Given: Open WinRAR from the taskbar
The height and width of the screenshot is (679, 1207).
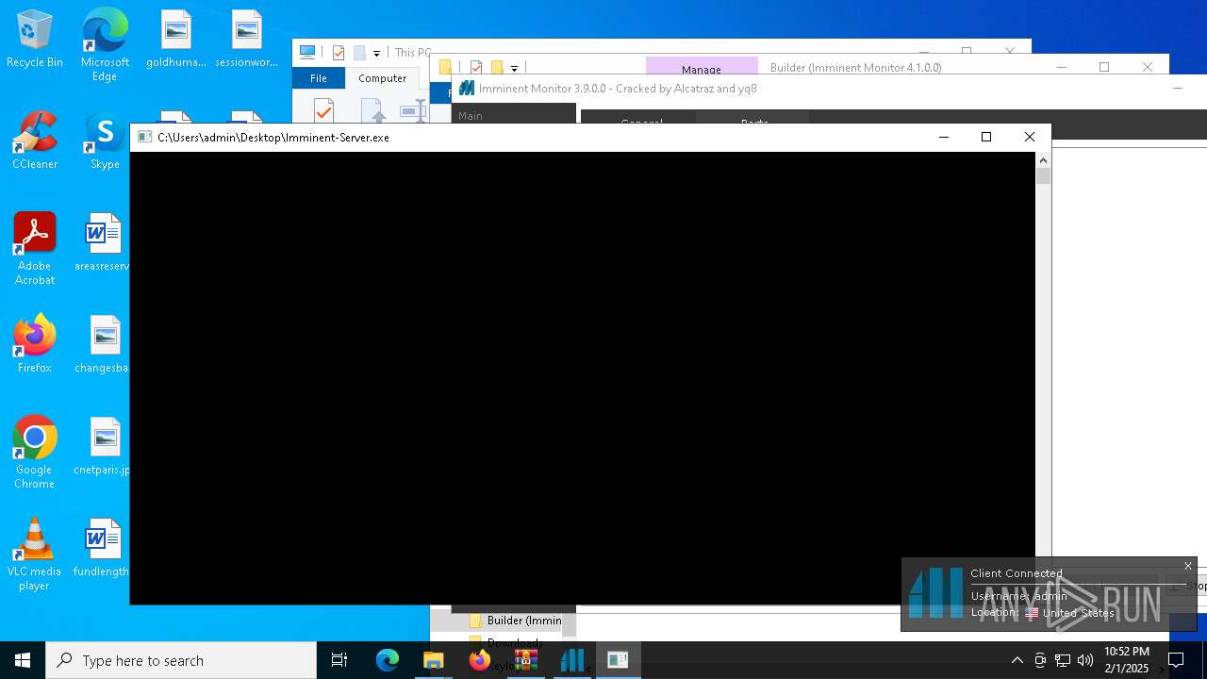Looking at the screenshot, I should (525, 660).
